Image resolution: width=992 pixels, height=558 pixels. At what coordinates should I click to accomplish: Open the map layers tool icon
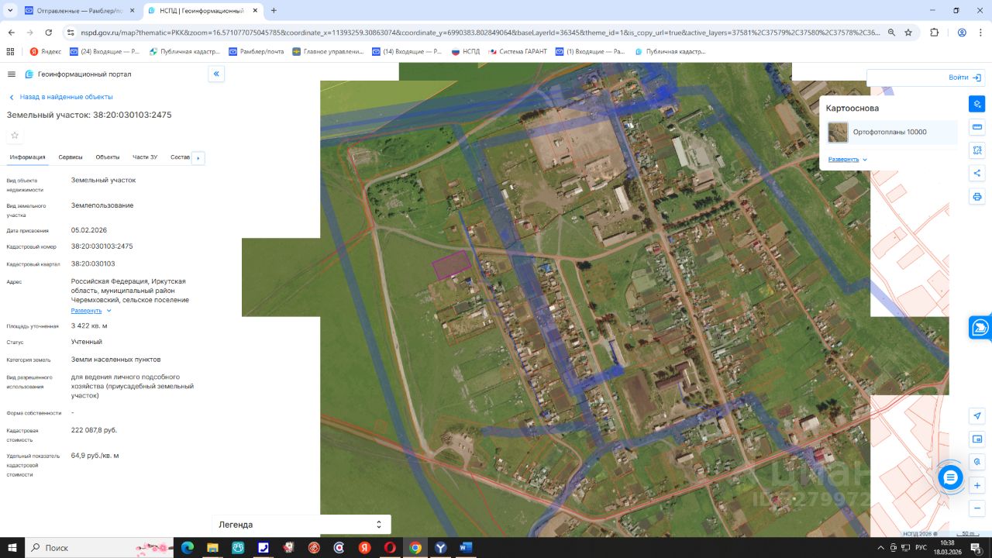click(977, 104)
